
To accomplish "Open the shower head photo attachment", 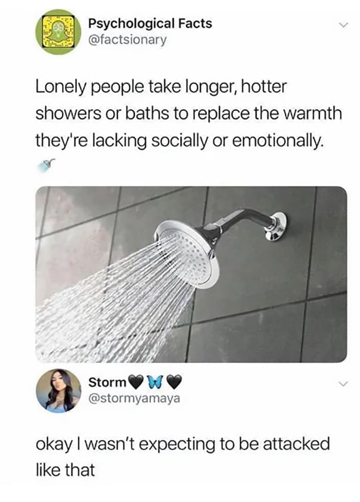I will pyautogui.click(x=191, y=274).
